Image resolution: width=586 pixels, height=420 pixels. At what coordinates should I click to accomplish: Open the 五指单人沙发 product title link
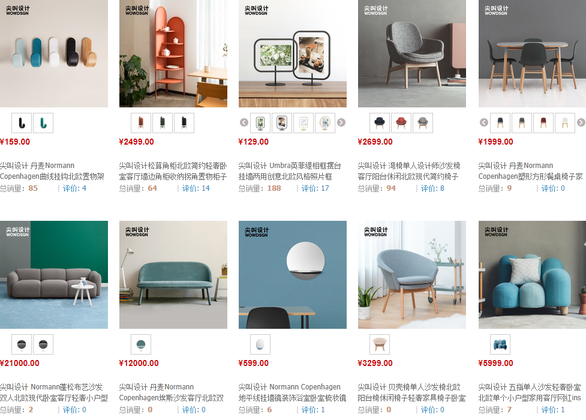coord(530,392)
